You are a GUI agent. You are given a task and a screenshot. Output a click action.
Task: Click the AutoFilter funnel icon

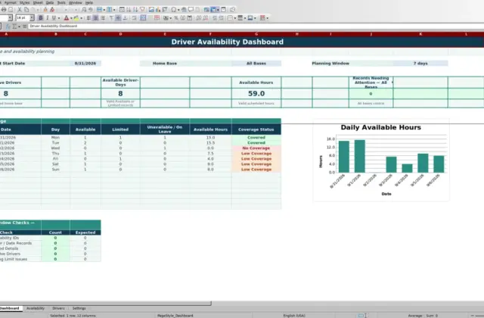point(143,10)
